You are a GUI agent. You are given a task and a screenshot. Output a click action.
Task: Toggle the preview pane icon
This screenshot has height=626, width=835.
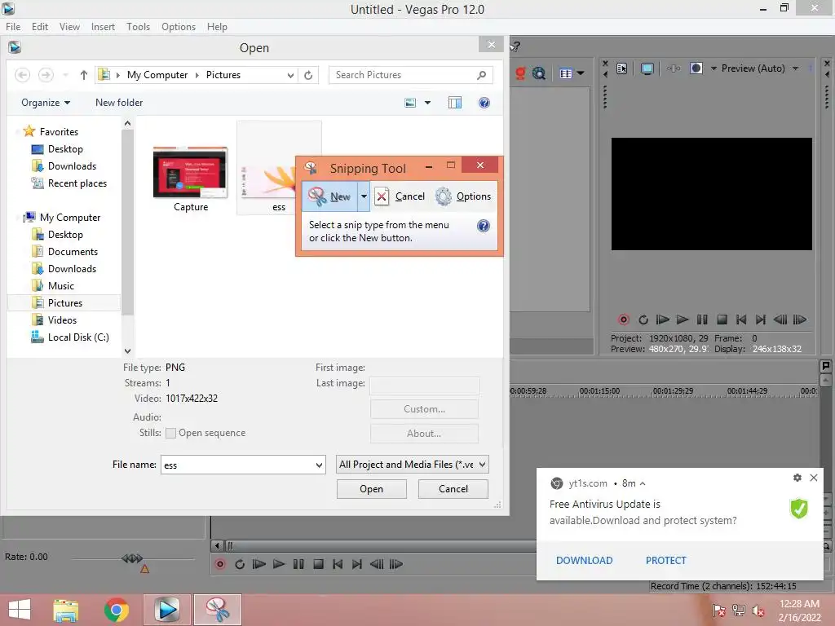point(455,103)
